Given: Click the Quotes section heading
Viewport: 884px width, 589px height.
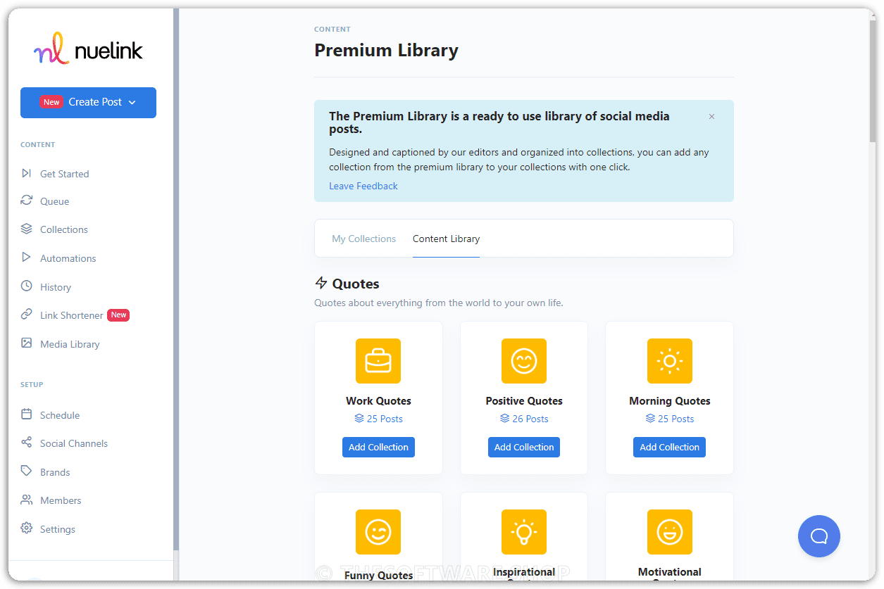Looking at the screenshot, I should tap(356, 284).
